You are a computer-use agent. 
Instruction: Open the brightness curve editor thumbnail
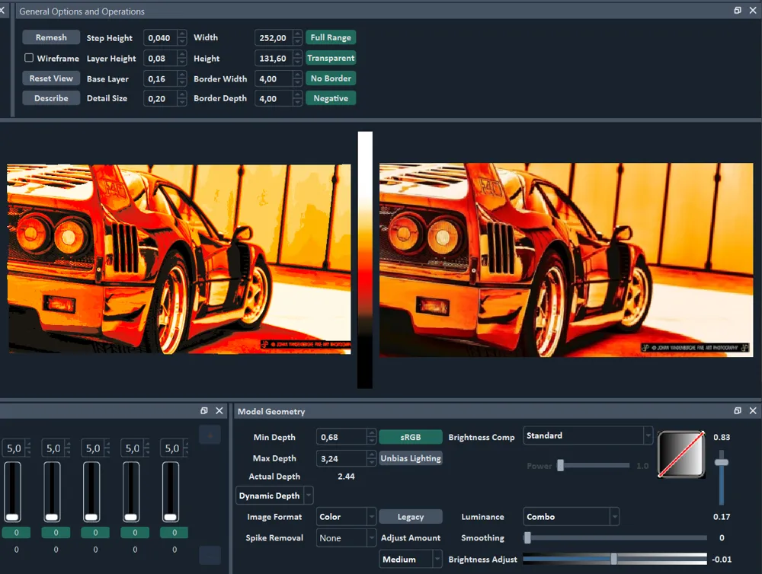click(681, 455)
